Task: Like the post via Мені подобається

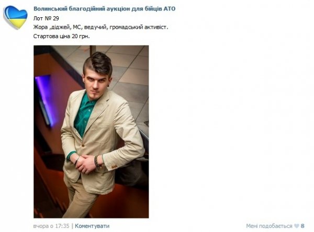Action: 269,226
